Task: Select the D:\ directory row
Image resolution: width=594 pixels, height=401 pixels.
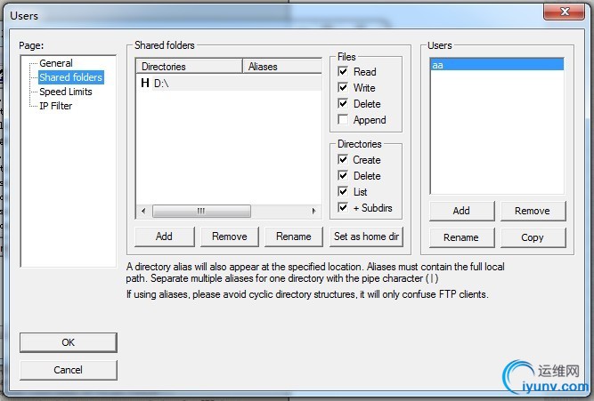Action: 229,83
